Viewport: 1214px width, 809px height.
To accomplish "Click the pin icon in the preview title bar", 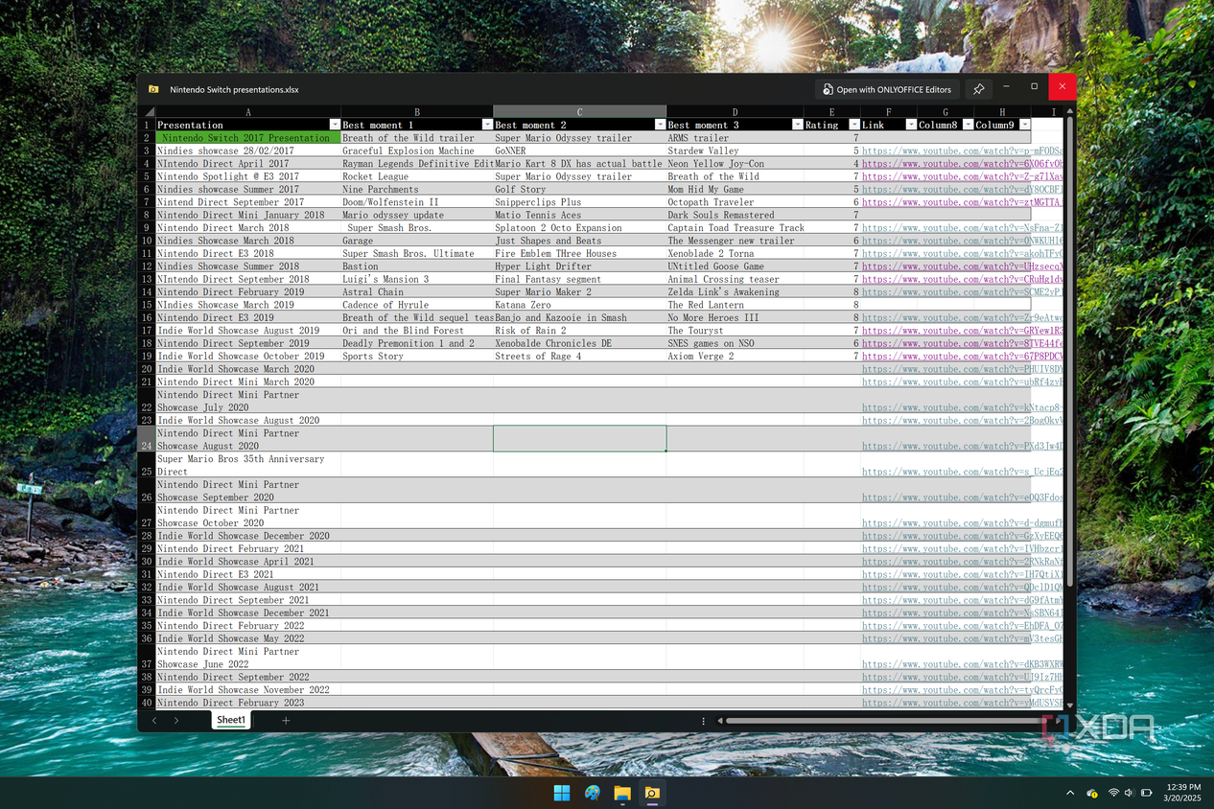I will pyautogui.click(x=978, y=89).
